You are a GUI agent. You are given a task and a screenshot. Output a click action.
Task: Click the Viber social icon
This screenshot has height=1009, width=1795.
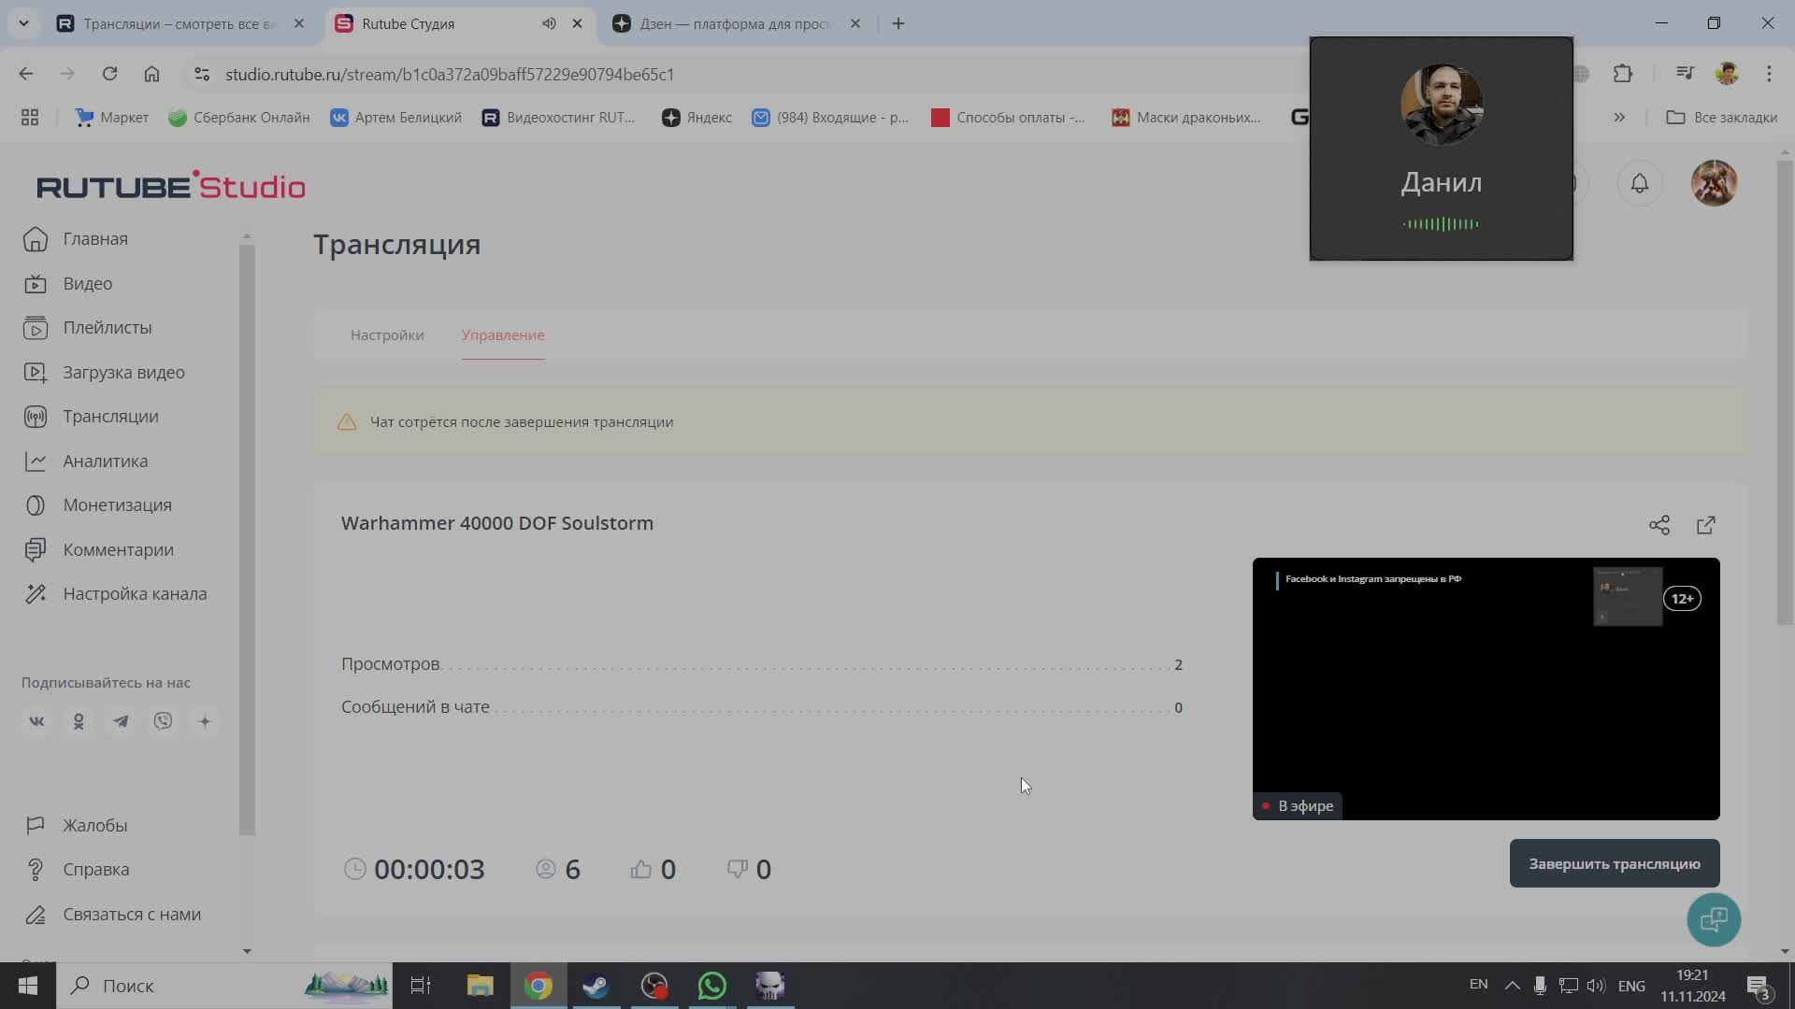[163, 721]
